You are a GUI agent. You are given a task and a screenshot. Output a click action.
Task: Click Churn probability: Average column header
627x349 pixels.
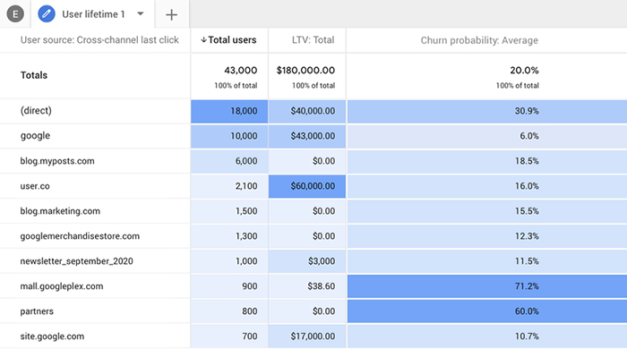pos(479,40)
